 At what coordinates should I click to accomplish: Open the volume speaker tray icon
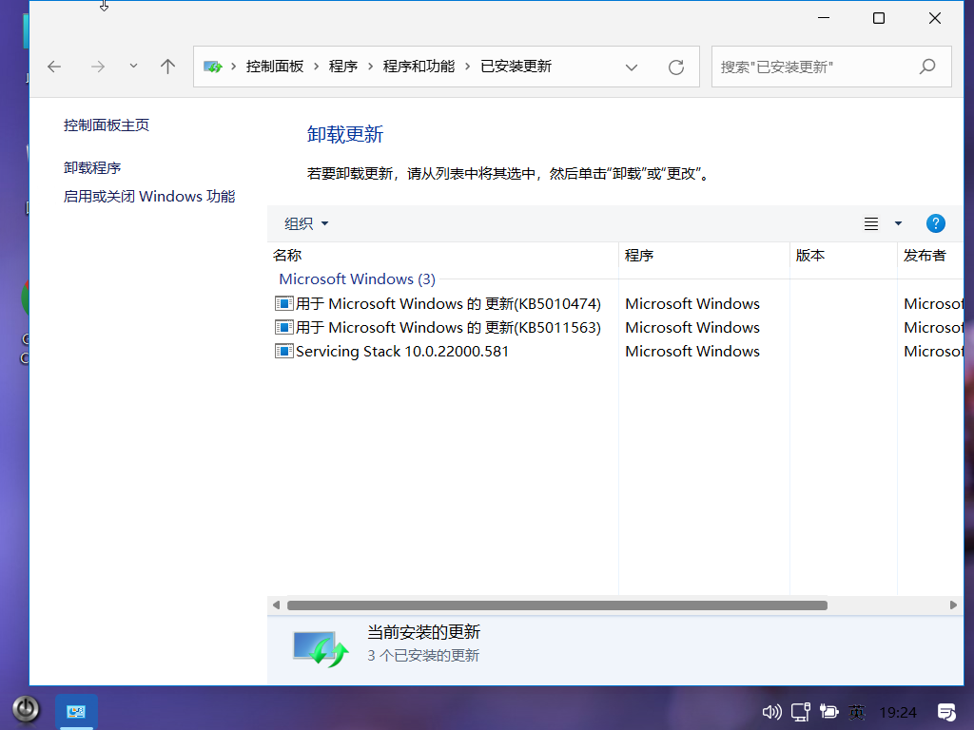tap(771, 712)
